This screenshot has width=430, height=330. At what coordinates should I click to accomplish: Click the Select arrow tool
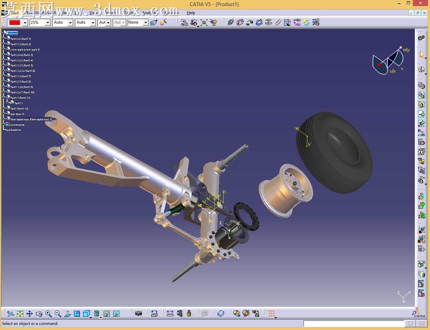pyautogui.click(x=422, y=55)
